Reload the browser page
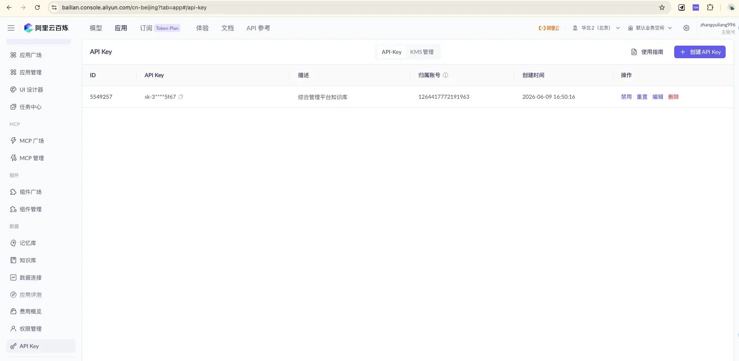The width and height of the screenshot is (739, 361). pyautogui.click(x=37, y=7)
